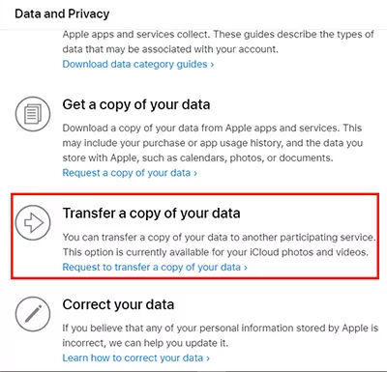
Task: Click chevron after Download data category guides
Action: pos(212,65)
